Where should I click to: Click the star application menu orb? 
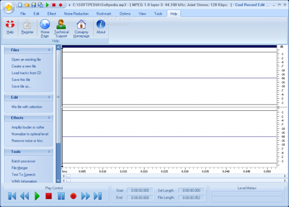click(8, 8)
